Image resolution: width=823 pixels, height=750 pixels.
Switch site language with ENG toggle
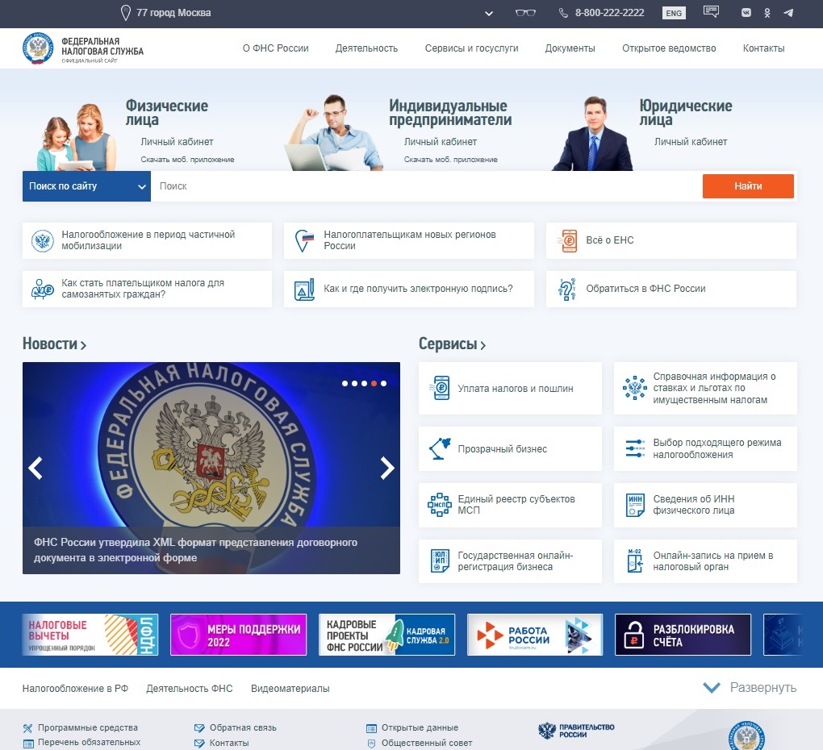[674, 13]
